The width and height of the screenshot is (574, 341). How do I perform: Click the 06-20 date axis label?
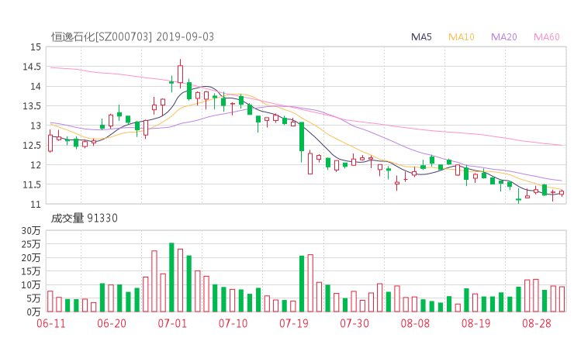coord(112,323)
